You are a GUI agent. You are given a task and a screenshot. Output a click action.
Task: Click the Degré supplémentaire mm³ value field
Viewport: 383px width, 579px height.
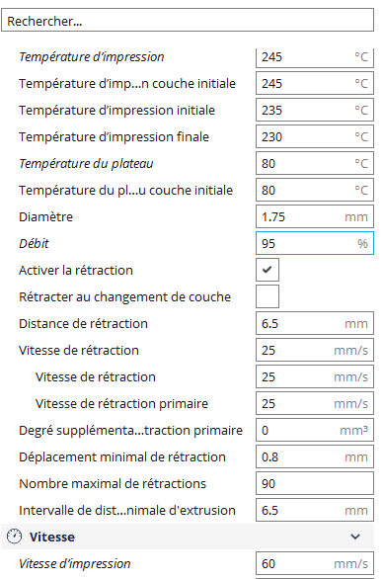point(315,430)
